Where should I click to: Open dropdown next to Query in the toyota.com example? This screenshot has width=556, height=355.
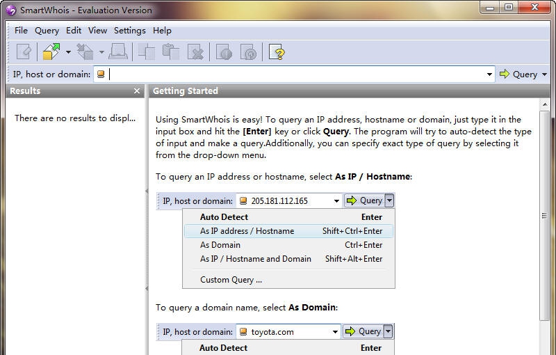[x=388, y=331]
